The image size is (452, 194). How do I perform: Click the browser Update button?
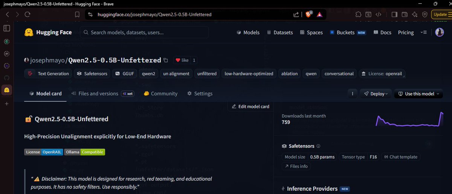tap(441, 14)
